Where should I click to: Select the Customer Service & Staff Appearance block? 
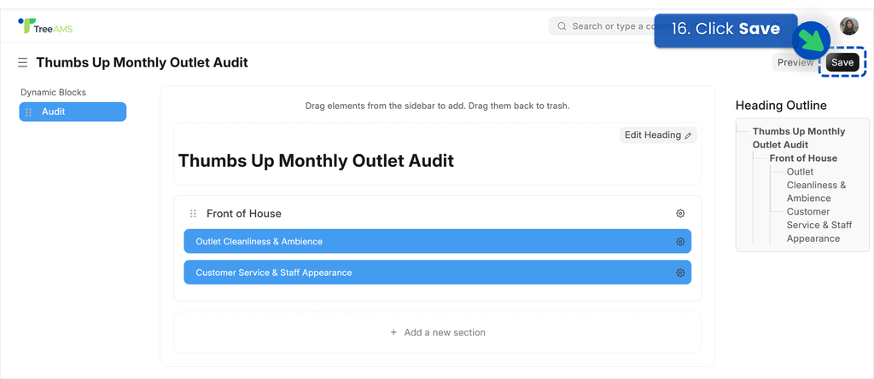[438, 273]
